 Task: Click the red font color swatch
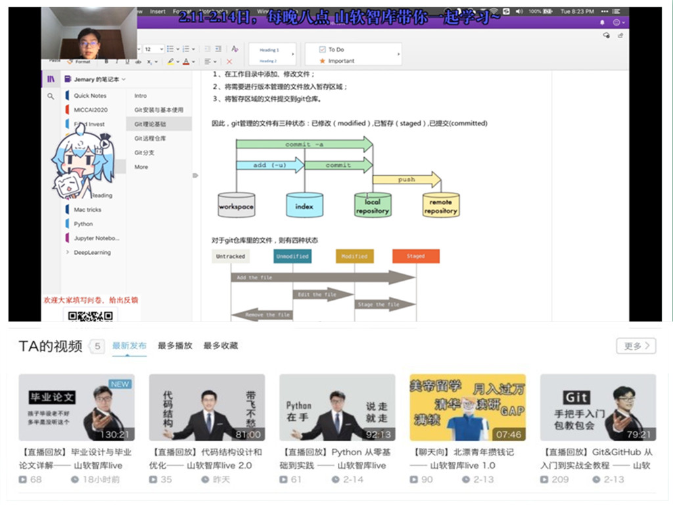tap(186, 62)
